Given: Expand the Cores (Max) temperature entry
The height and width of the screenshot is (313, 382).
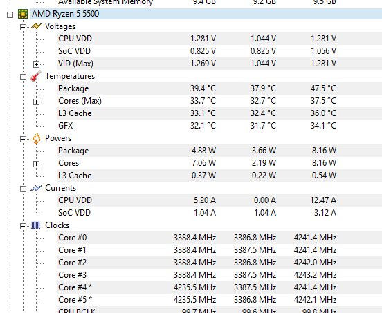Looking at the screenshot, I should (x=36, y=102).
